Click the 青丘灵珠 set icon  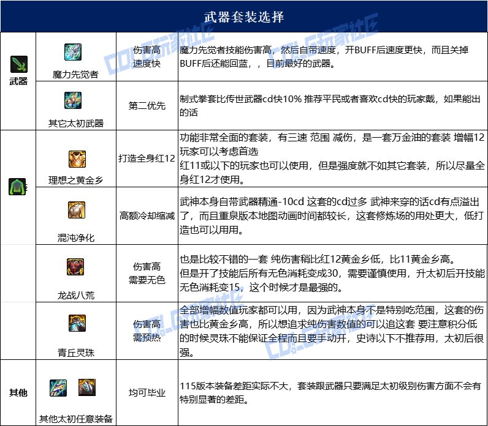pos(77,323)
